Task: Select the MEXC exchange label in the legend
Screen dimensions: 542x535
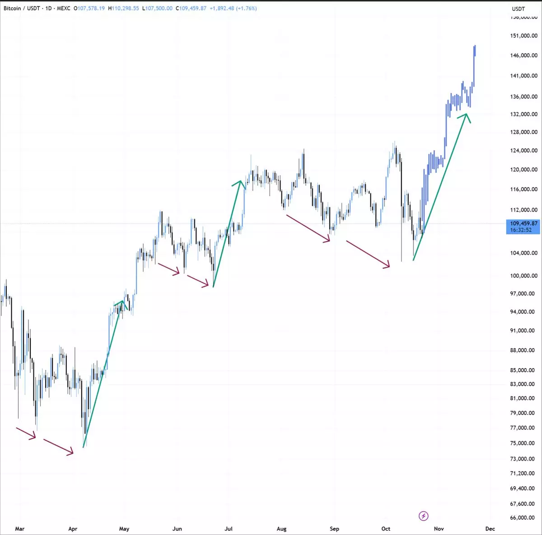Action: click(63, 8)
